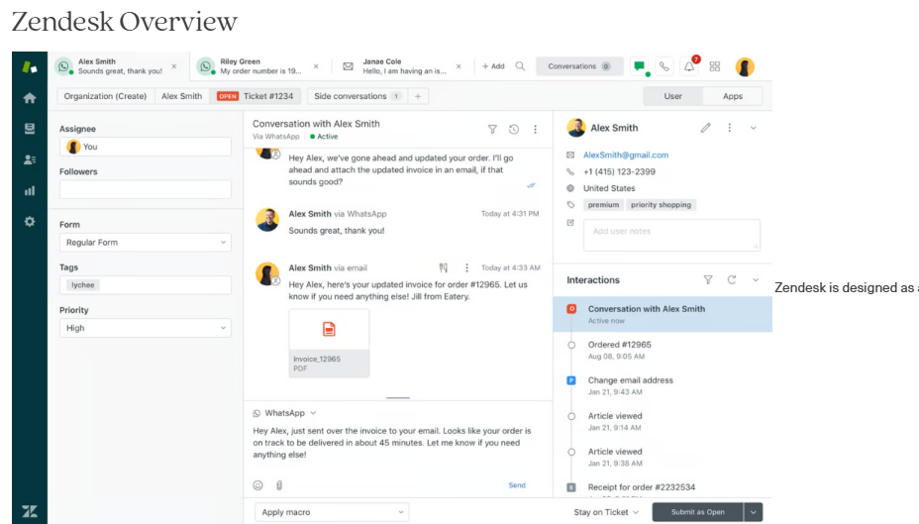
Task: Click the translate icon on email message
Action: pyautogui.click(x=443, y=267)
